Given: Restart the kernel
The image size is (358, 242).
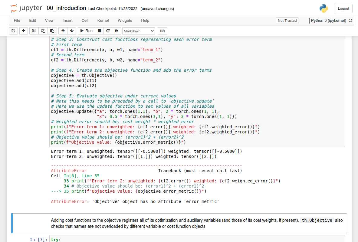Looking at the screenshot, I should coord(108,31).
